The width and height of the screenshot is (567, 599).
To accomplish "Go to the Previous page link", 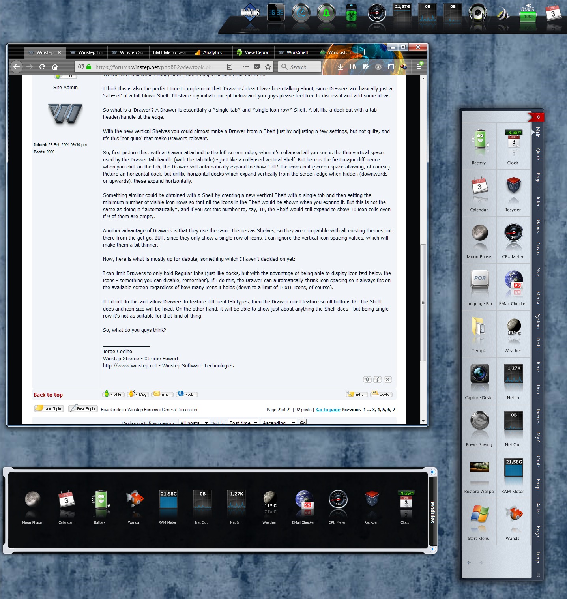I will tap(351, 410).
